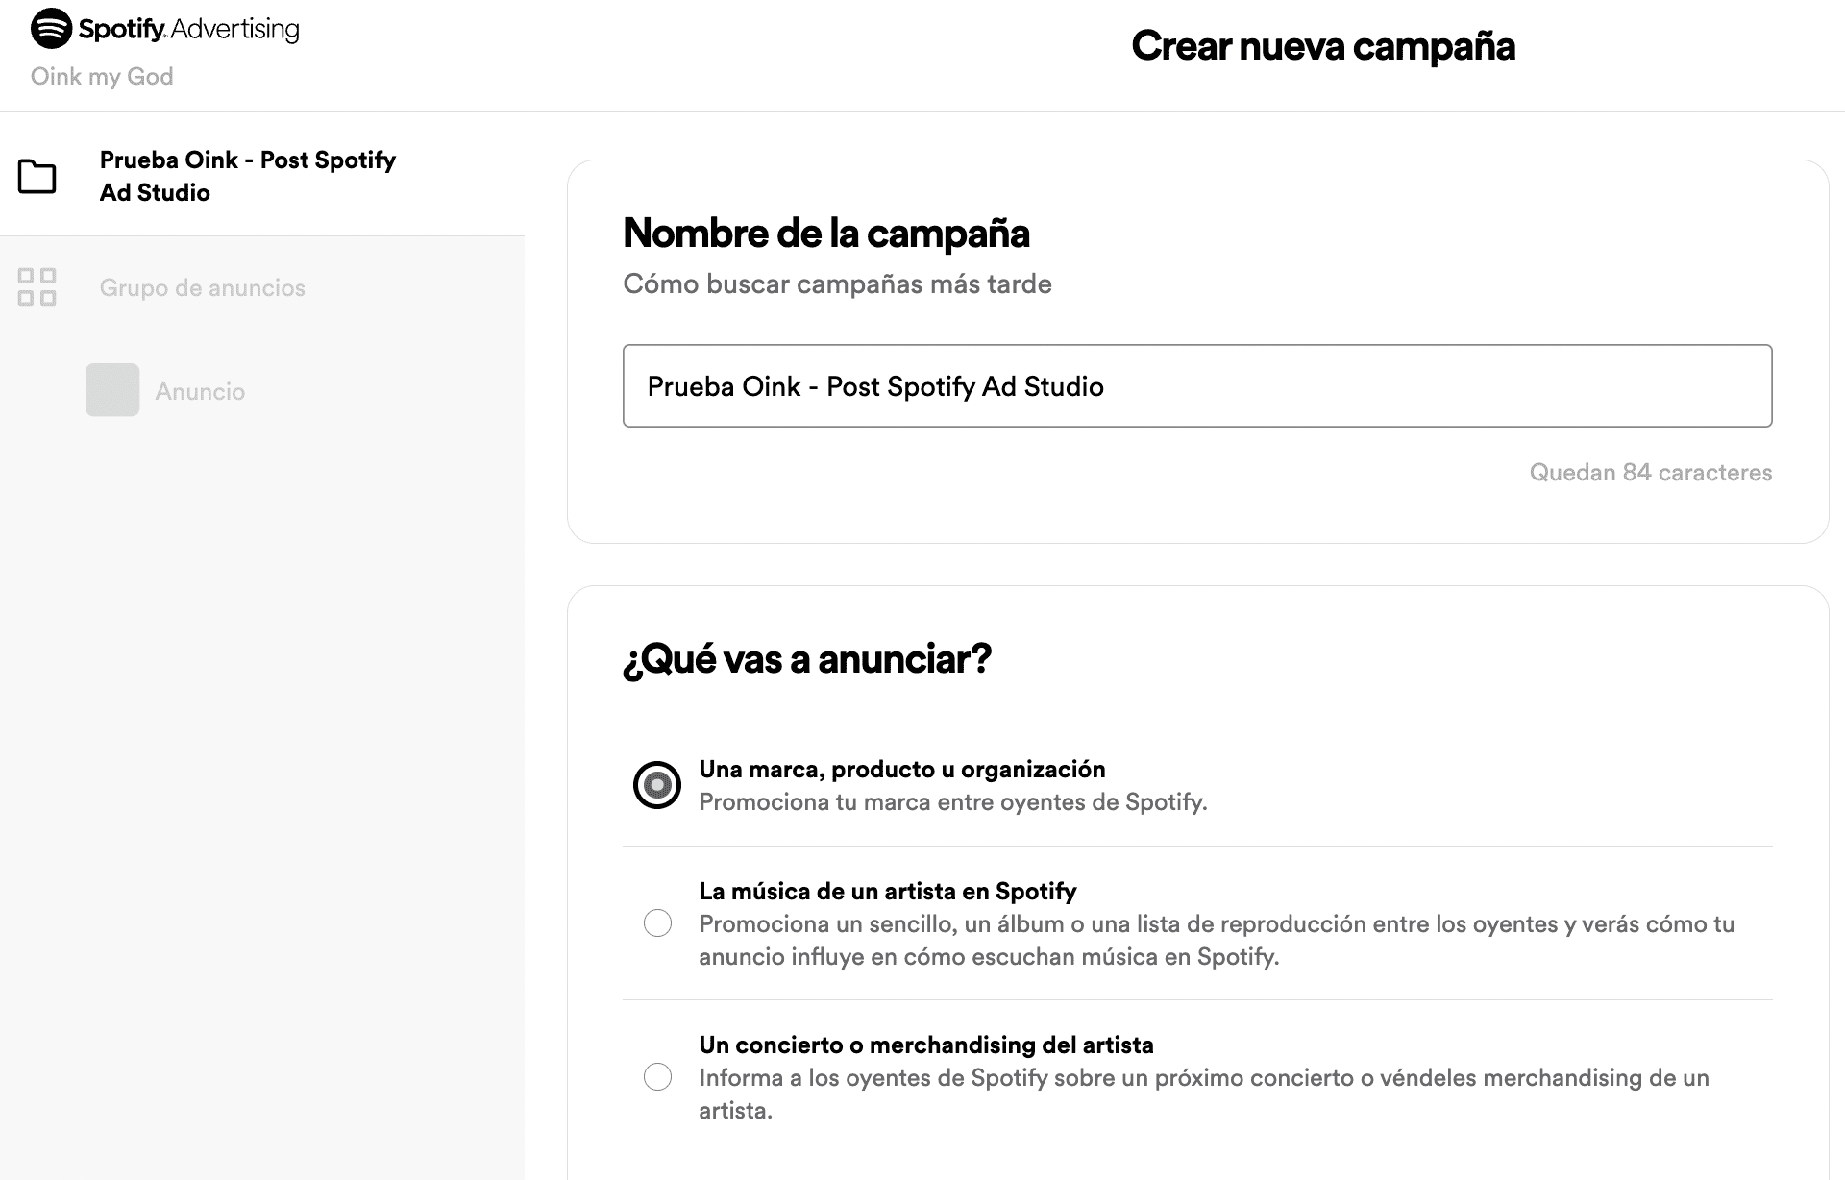This screenshot has width=1845, height=1180.
Task: Expand the Prueba Oink campaign step
Action: click(x=247, y=177)
